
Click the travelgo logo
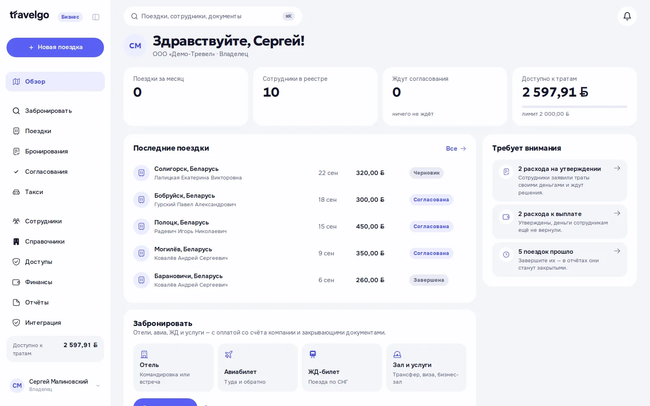coord(29,15)
